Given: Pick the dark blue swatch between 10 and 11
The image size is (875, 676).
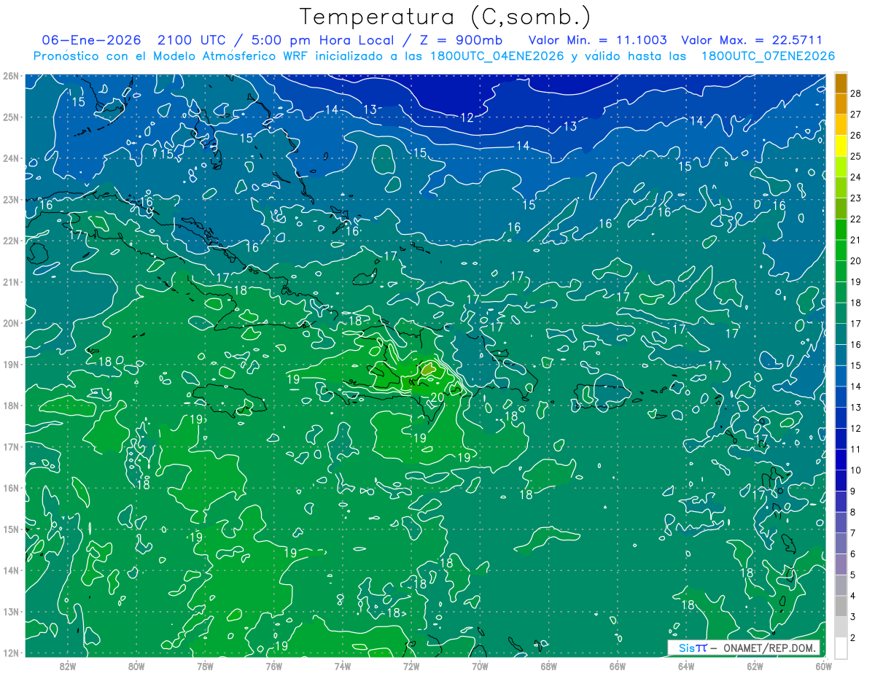Looking at the screenshot, I should (841, 459).
